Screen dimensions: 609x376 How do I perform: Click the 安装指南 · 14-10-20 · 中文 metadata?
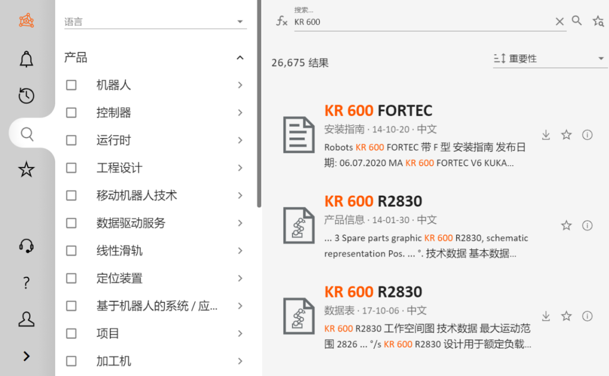[x=381, y=129]
